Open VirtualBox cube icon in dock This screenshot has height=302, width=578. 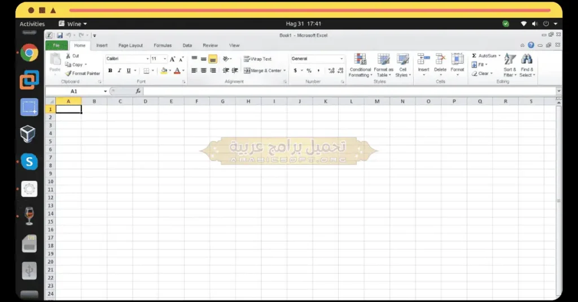[28, 134]
